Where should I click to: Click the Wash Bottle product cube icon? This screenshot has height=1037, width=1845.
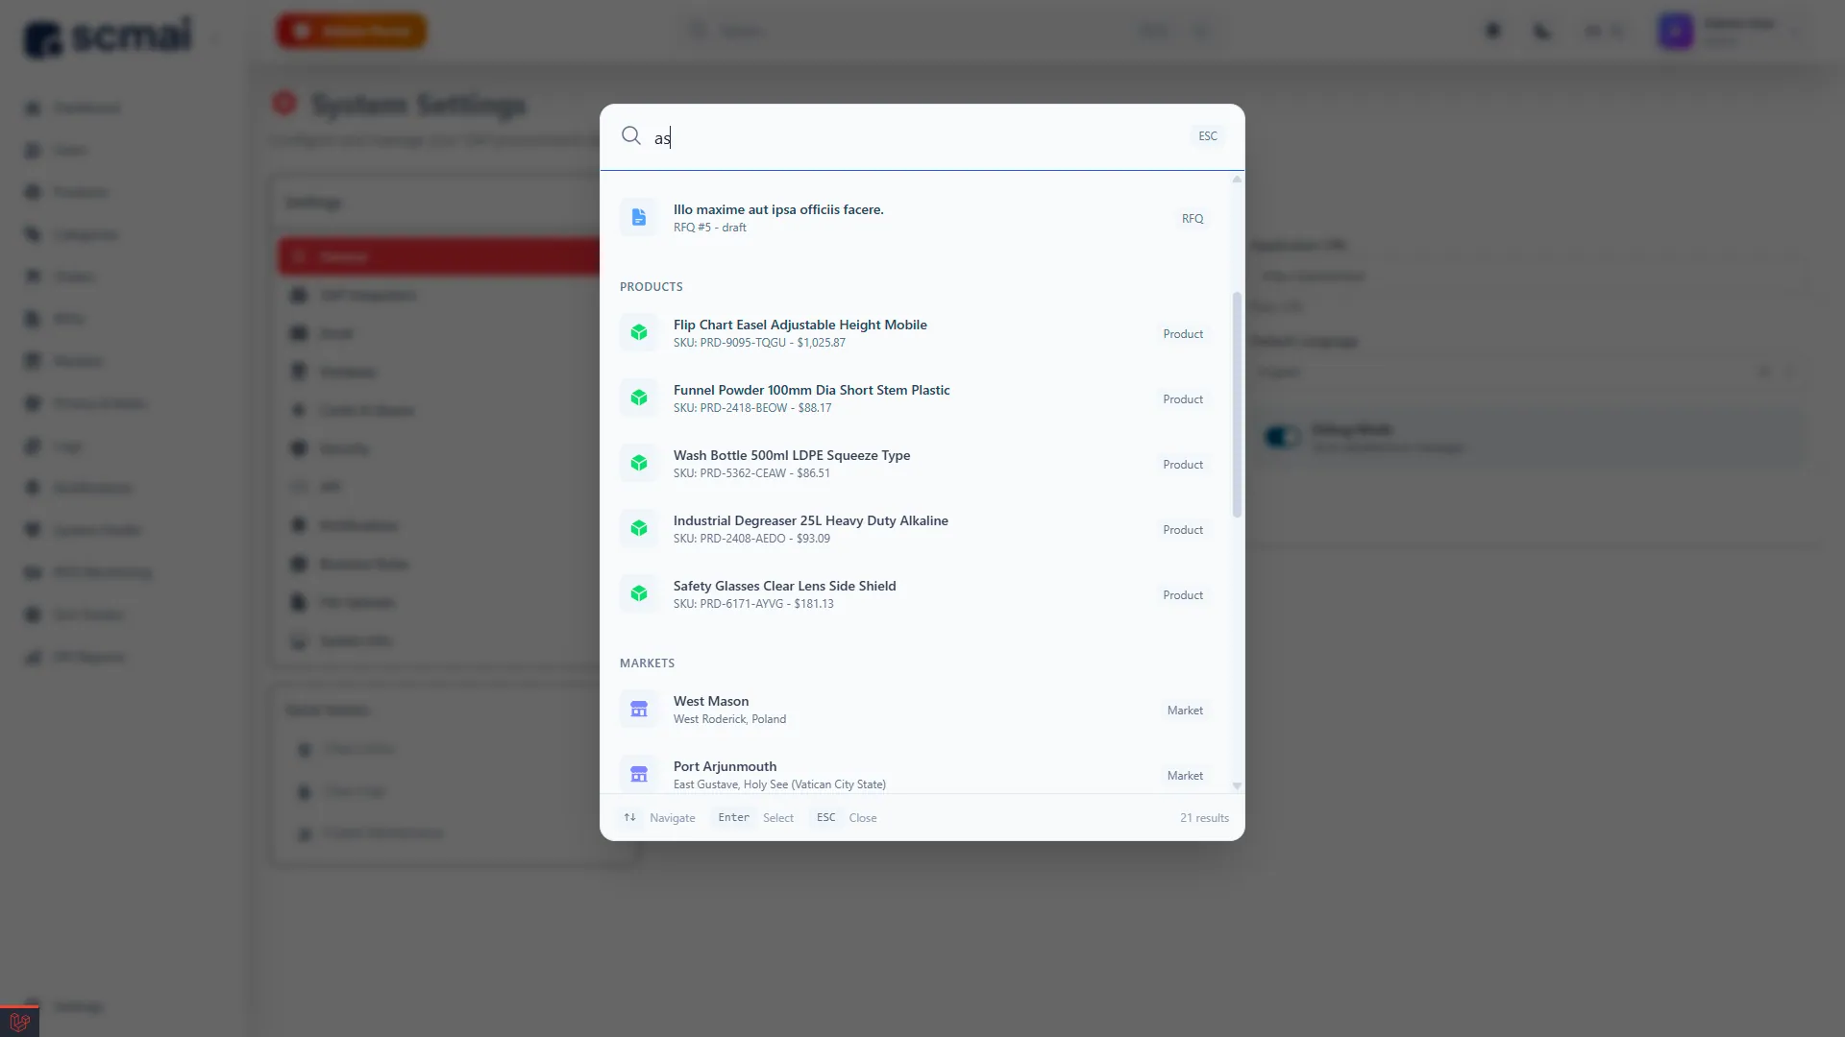pos(639,464)
